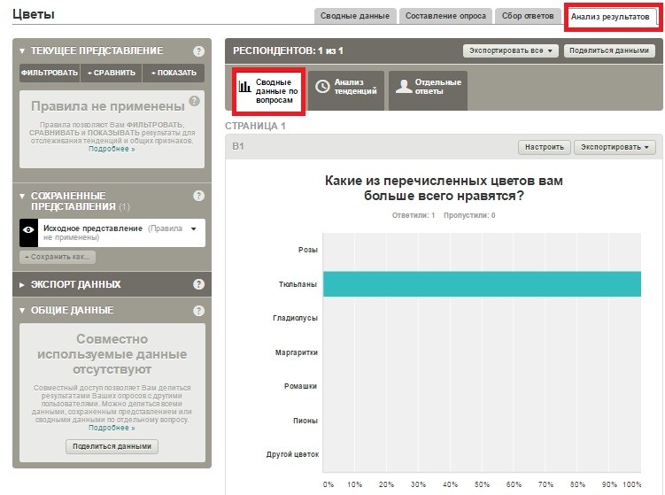Open help icon beside Текущее представление
Viewport: 665px width, 495px height.
[198, 51]
